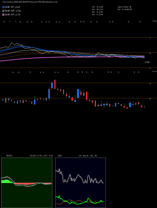Click the axis label 4 on the candlestick chart
Image resolution: width=157 pixels, height=208 pixels.
tap(150, 84)
